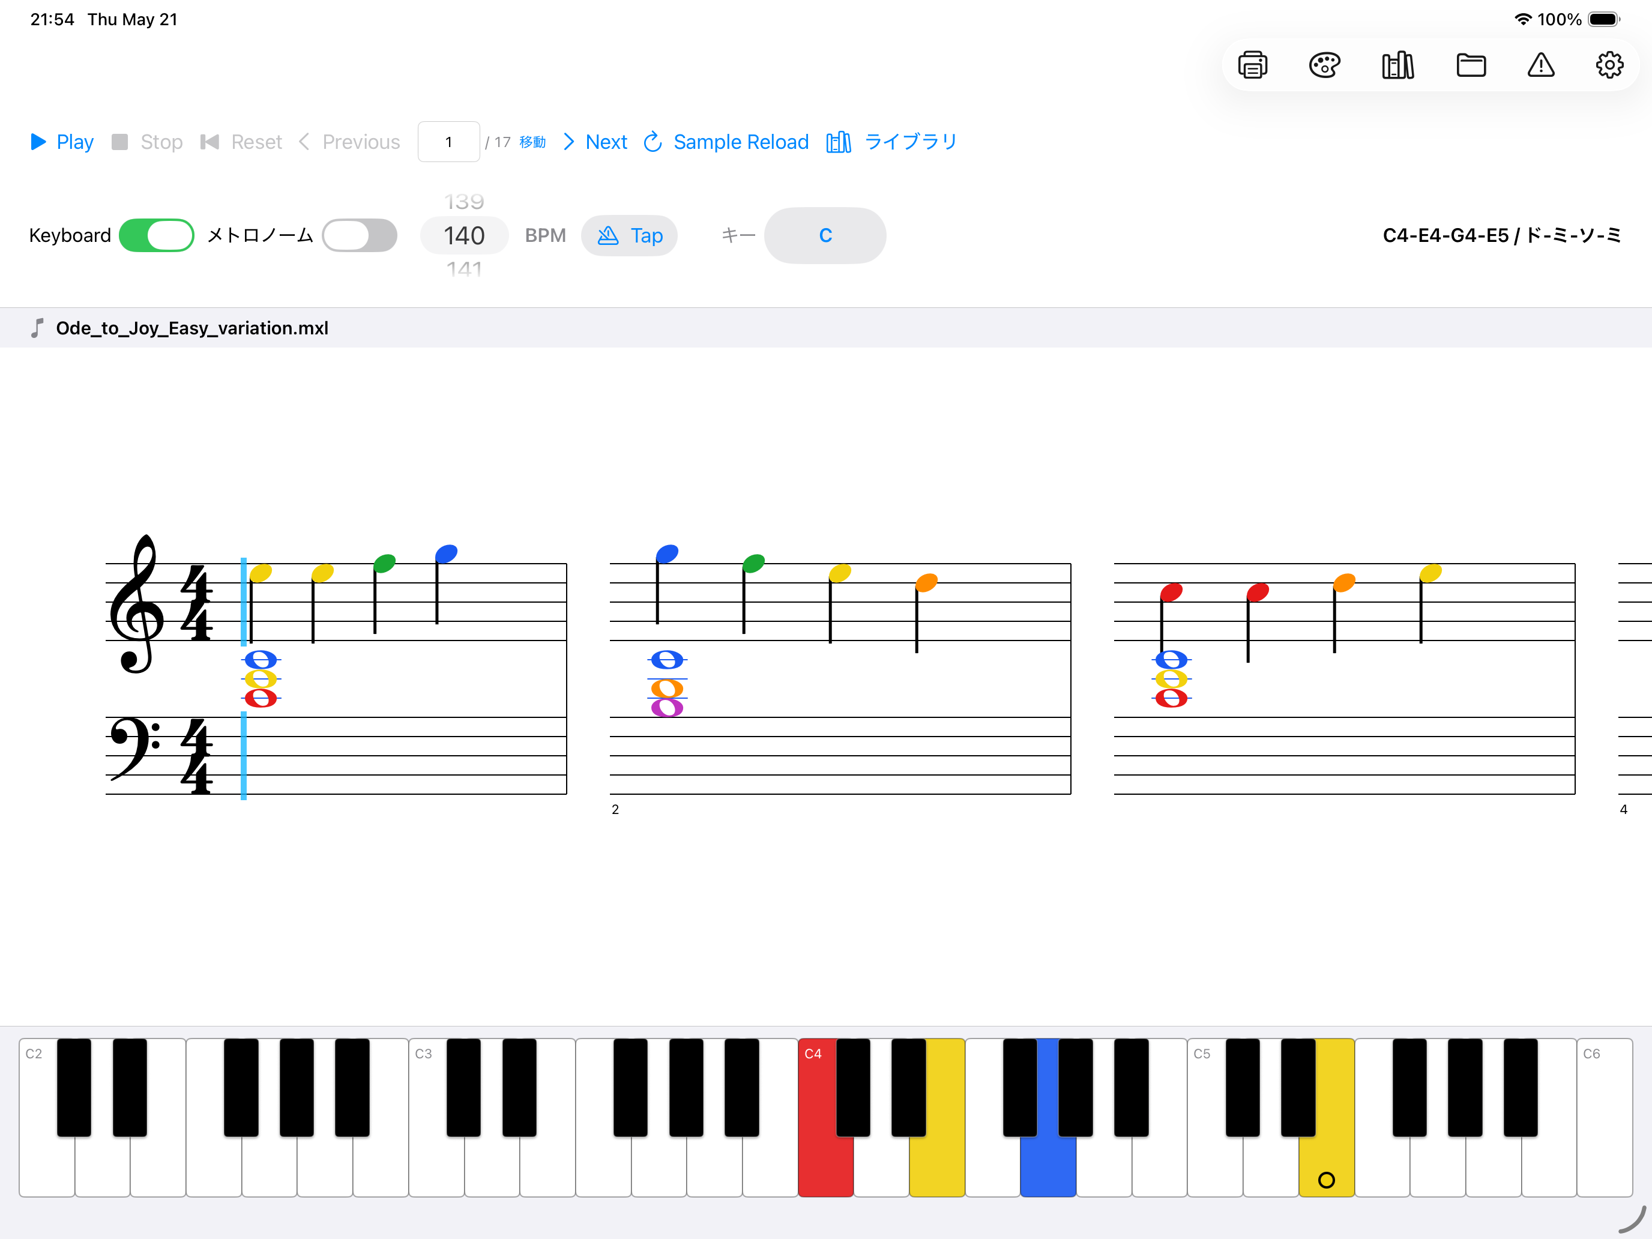The height and width of the screenshot is (1239, 1652).
Task: Click the blue playback cursor on the staff
Action: point(244,679)
